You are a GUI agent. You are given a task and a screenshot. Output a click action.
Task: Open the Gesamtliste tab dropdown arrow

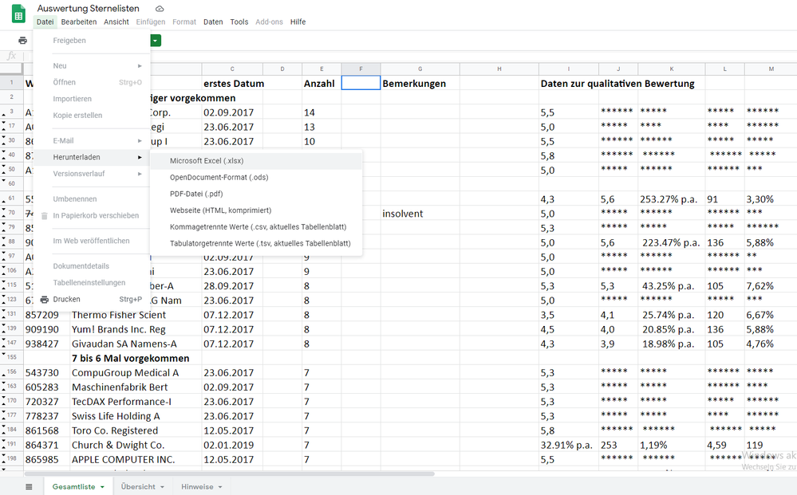tap(102, 487)
